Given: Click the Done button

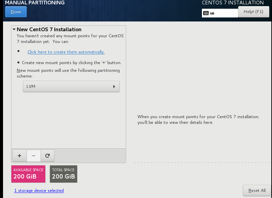Looking at the screenshot, I should tap(16, 12).
